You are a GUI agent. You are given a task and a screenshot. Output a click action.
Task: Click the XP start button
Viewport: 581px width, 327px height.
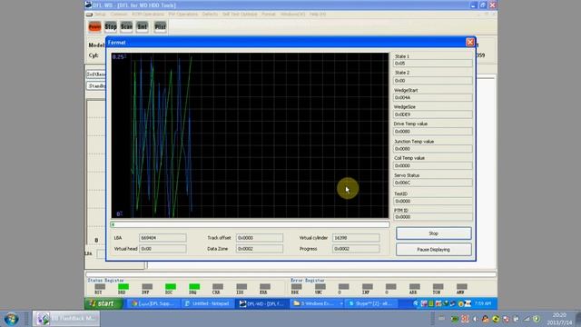103,303
